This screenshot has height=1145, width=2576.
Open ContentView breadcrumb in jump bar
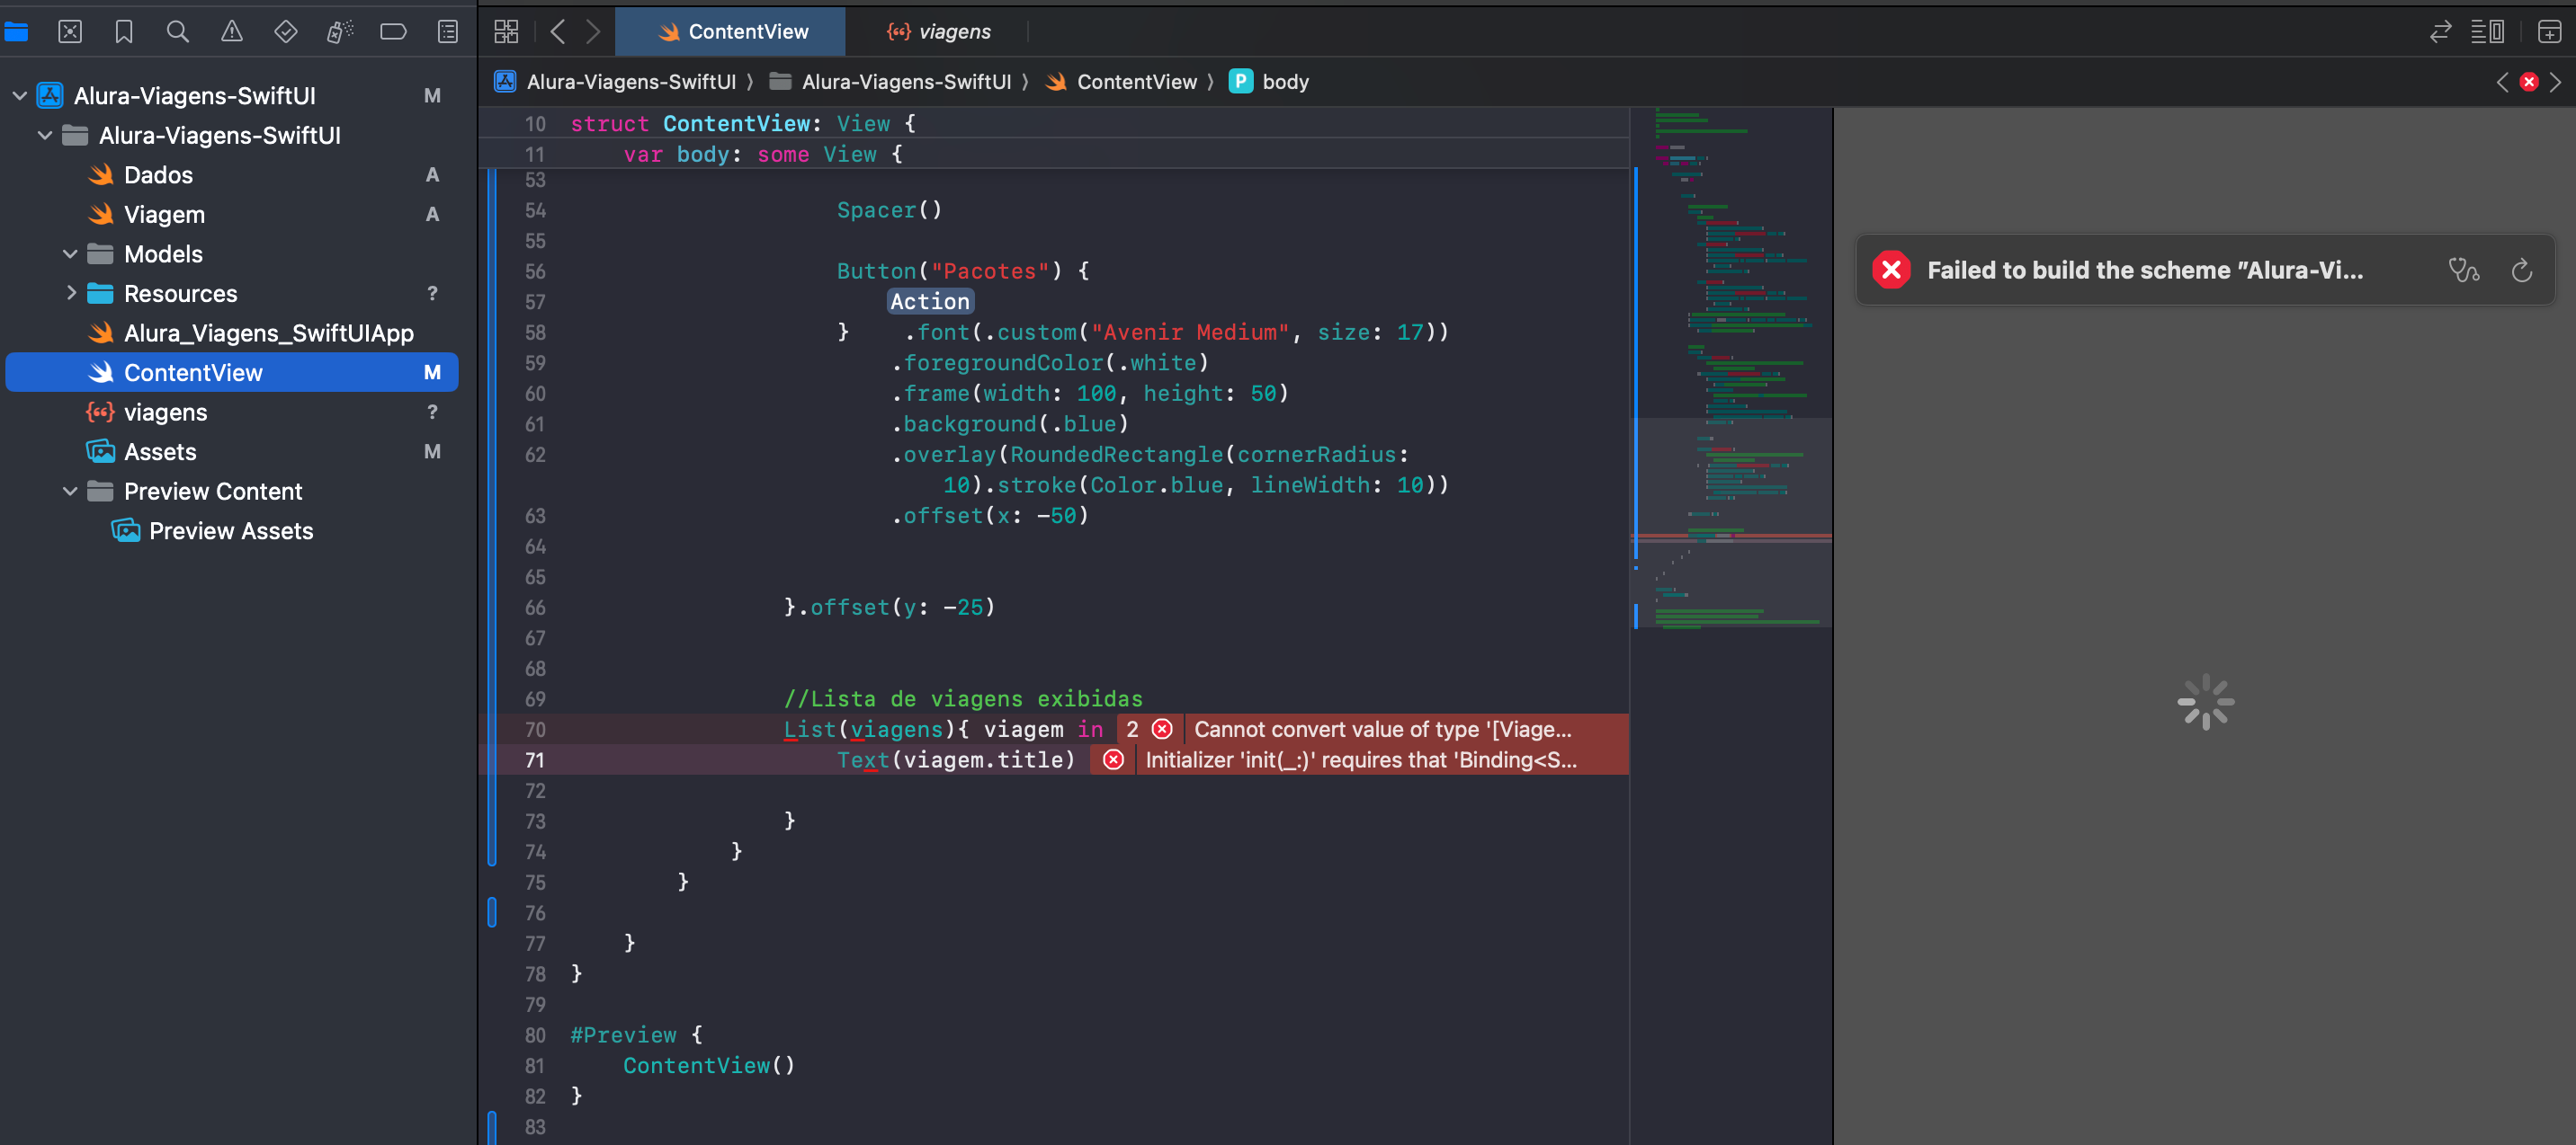[x=1121, y=82]
